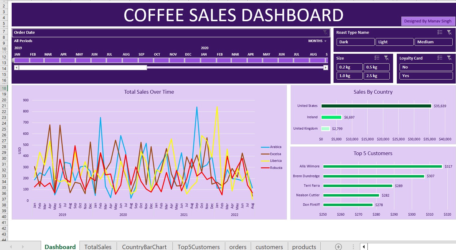
Task: Select the Dark roast type filter
Action: [x=355, y=42]
